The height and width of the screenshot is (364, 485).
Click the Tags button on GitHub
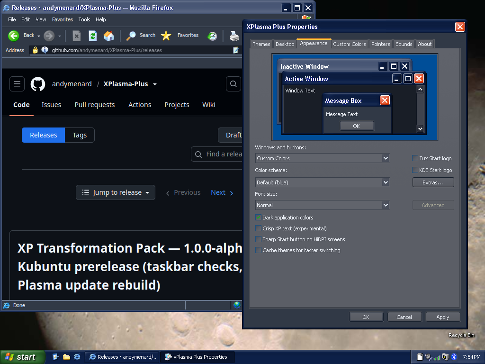pos(80,135)
